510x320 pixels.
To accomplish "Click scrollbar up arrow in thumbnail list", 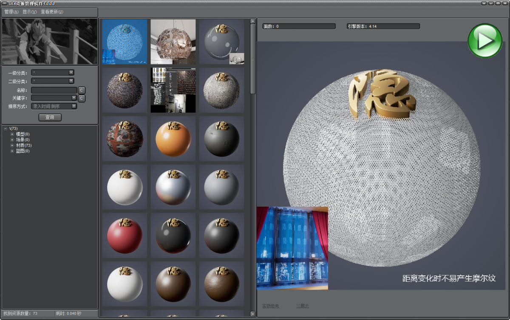I will pyautogui.click(x=253, y=21).
